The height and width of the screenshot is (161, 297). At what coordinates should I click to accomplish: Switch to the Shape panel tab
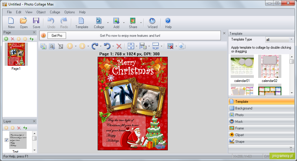click(261, 141)
